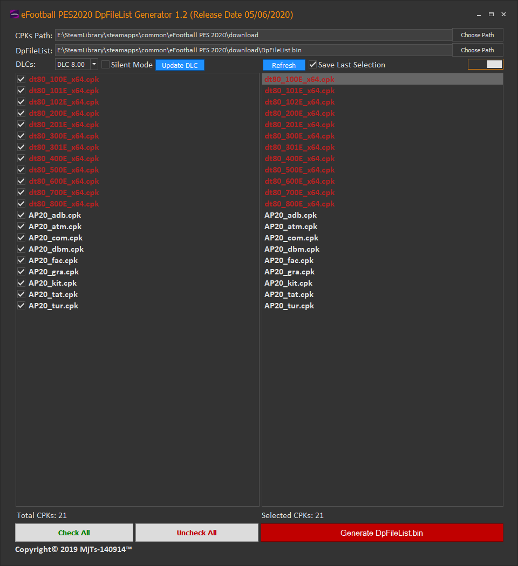518x566 pixels.
Task: Select dt80_700E_x64.cpk in right list
Action: 383,192
